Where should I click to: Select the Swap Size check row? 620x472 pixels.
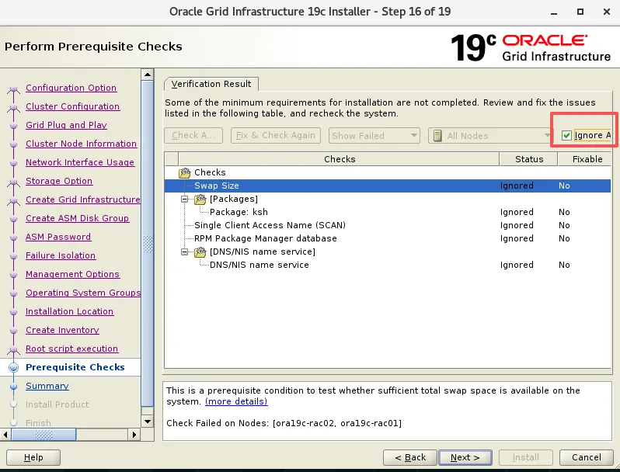click(x=388, y=186)
